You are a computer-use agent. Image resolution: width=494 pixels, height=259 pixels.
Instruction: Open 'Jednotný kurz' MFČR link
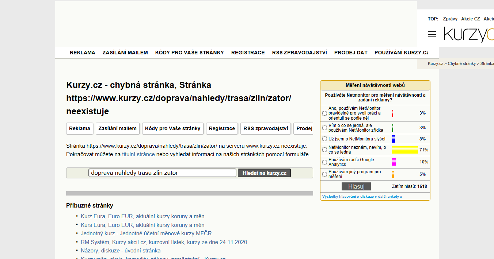146,233
